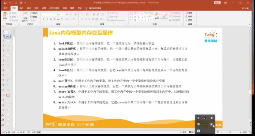Click the blue shield icon in the tray popup
This screenshot has width=255, height=136.
point(198,124)
